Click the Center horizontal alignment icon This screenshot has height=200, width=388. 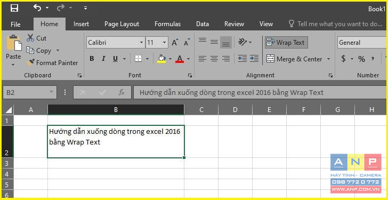click(214, 59)
